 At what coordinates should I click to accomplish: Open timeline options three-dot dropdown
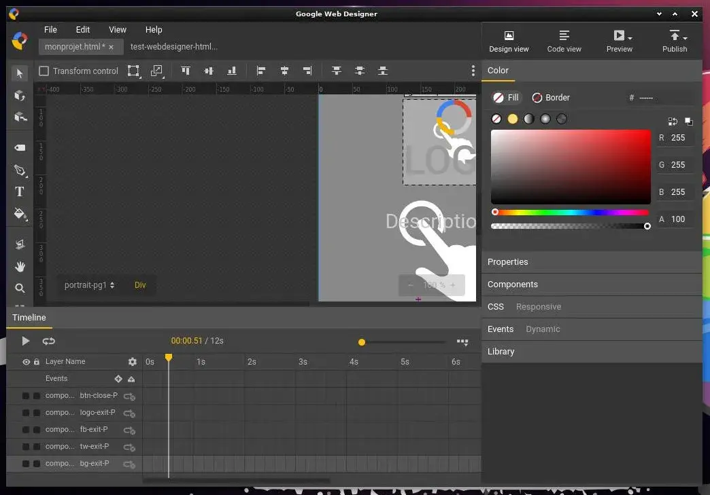(462, 342)
